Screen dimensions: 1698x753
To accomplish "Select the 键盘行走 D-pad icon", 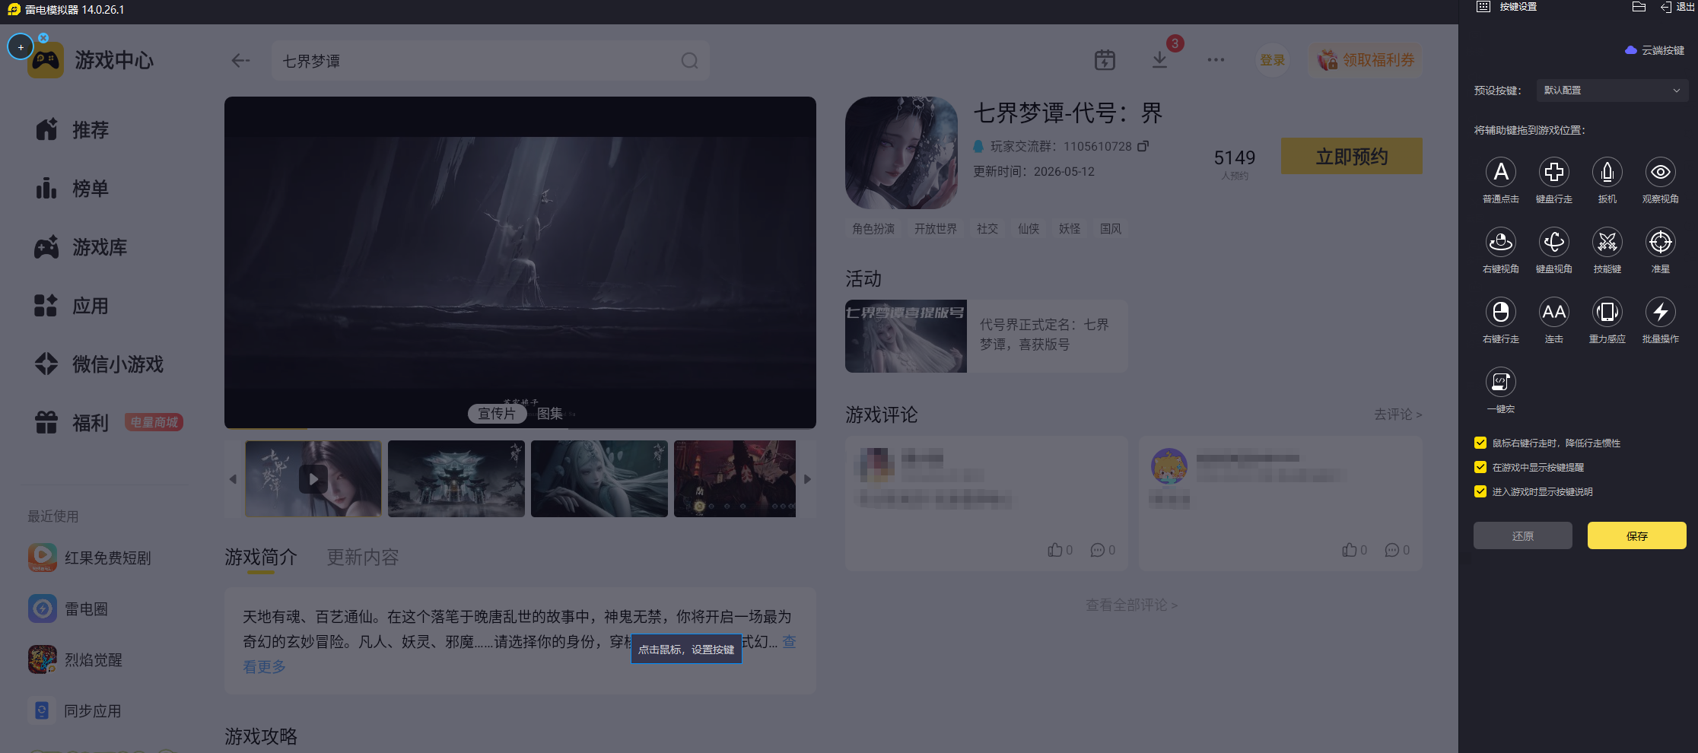I will tap(1553, 173).
